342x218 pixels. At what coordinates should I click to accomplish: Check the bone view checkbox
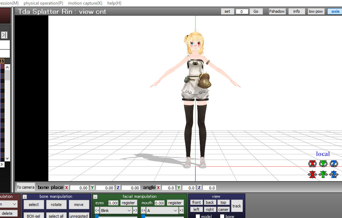(222, 216)
